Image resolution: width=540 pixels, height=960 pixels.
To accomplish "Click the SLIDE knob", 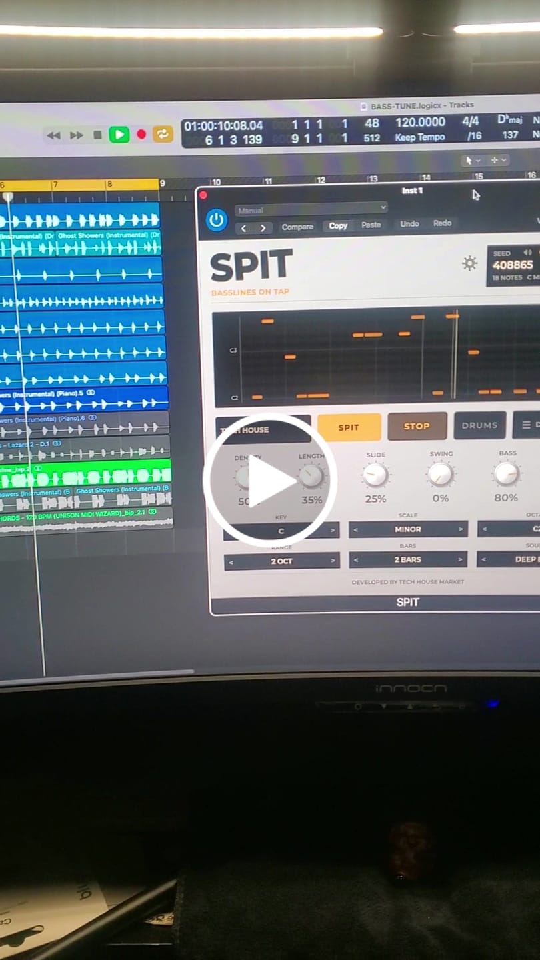I will coord(375,475).
